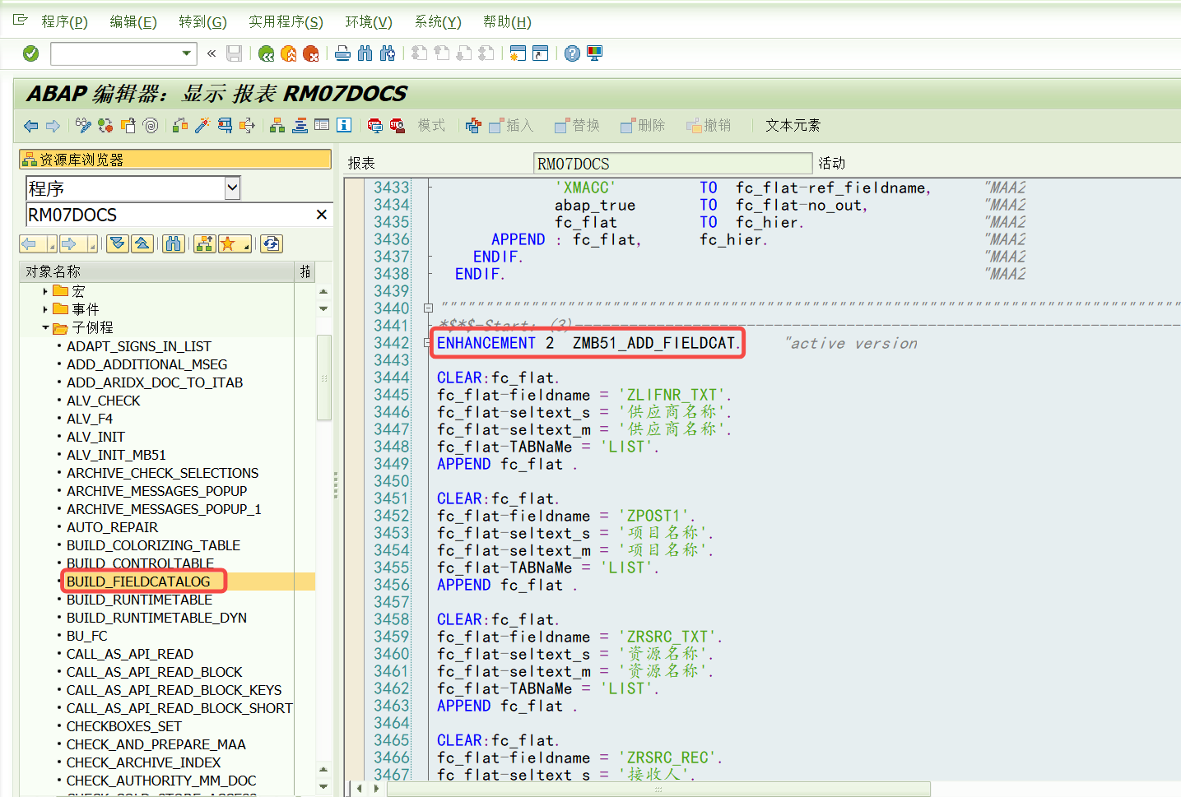Screen dimensions: 1181x797
Task: Click the Display/Change pencil-glasses icon
Action: (x=83, y=125)
